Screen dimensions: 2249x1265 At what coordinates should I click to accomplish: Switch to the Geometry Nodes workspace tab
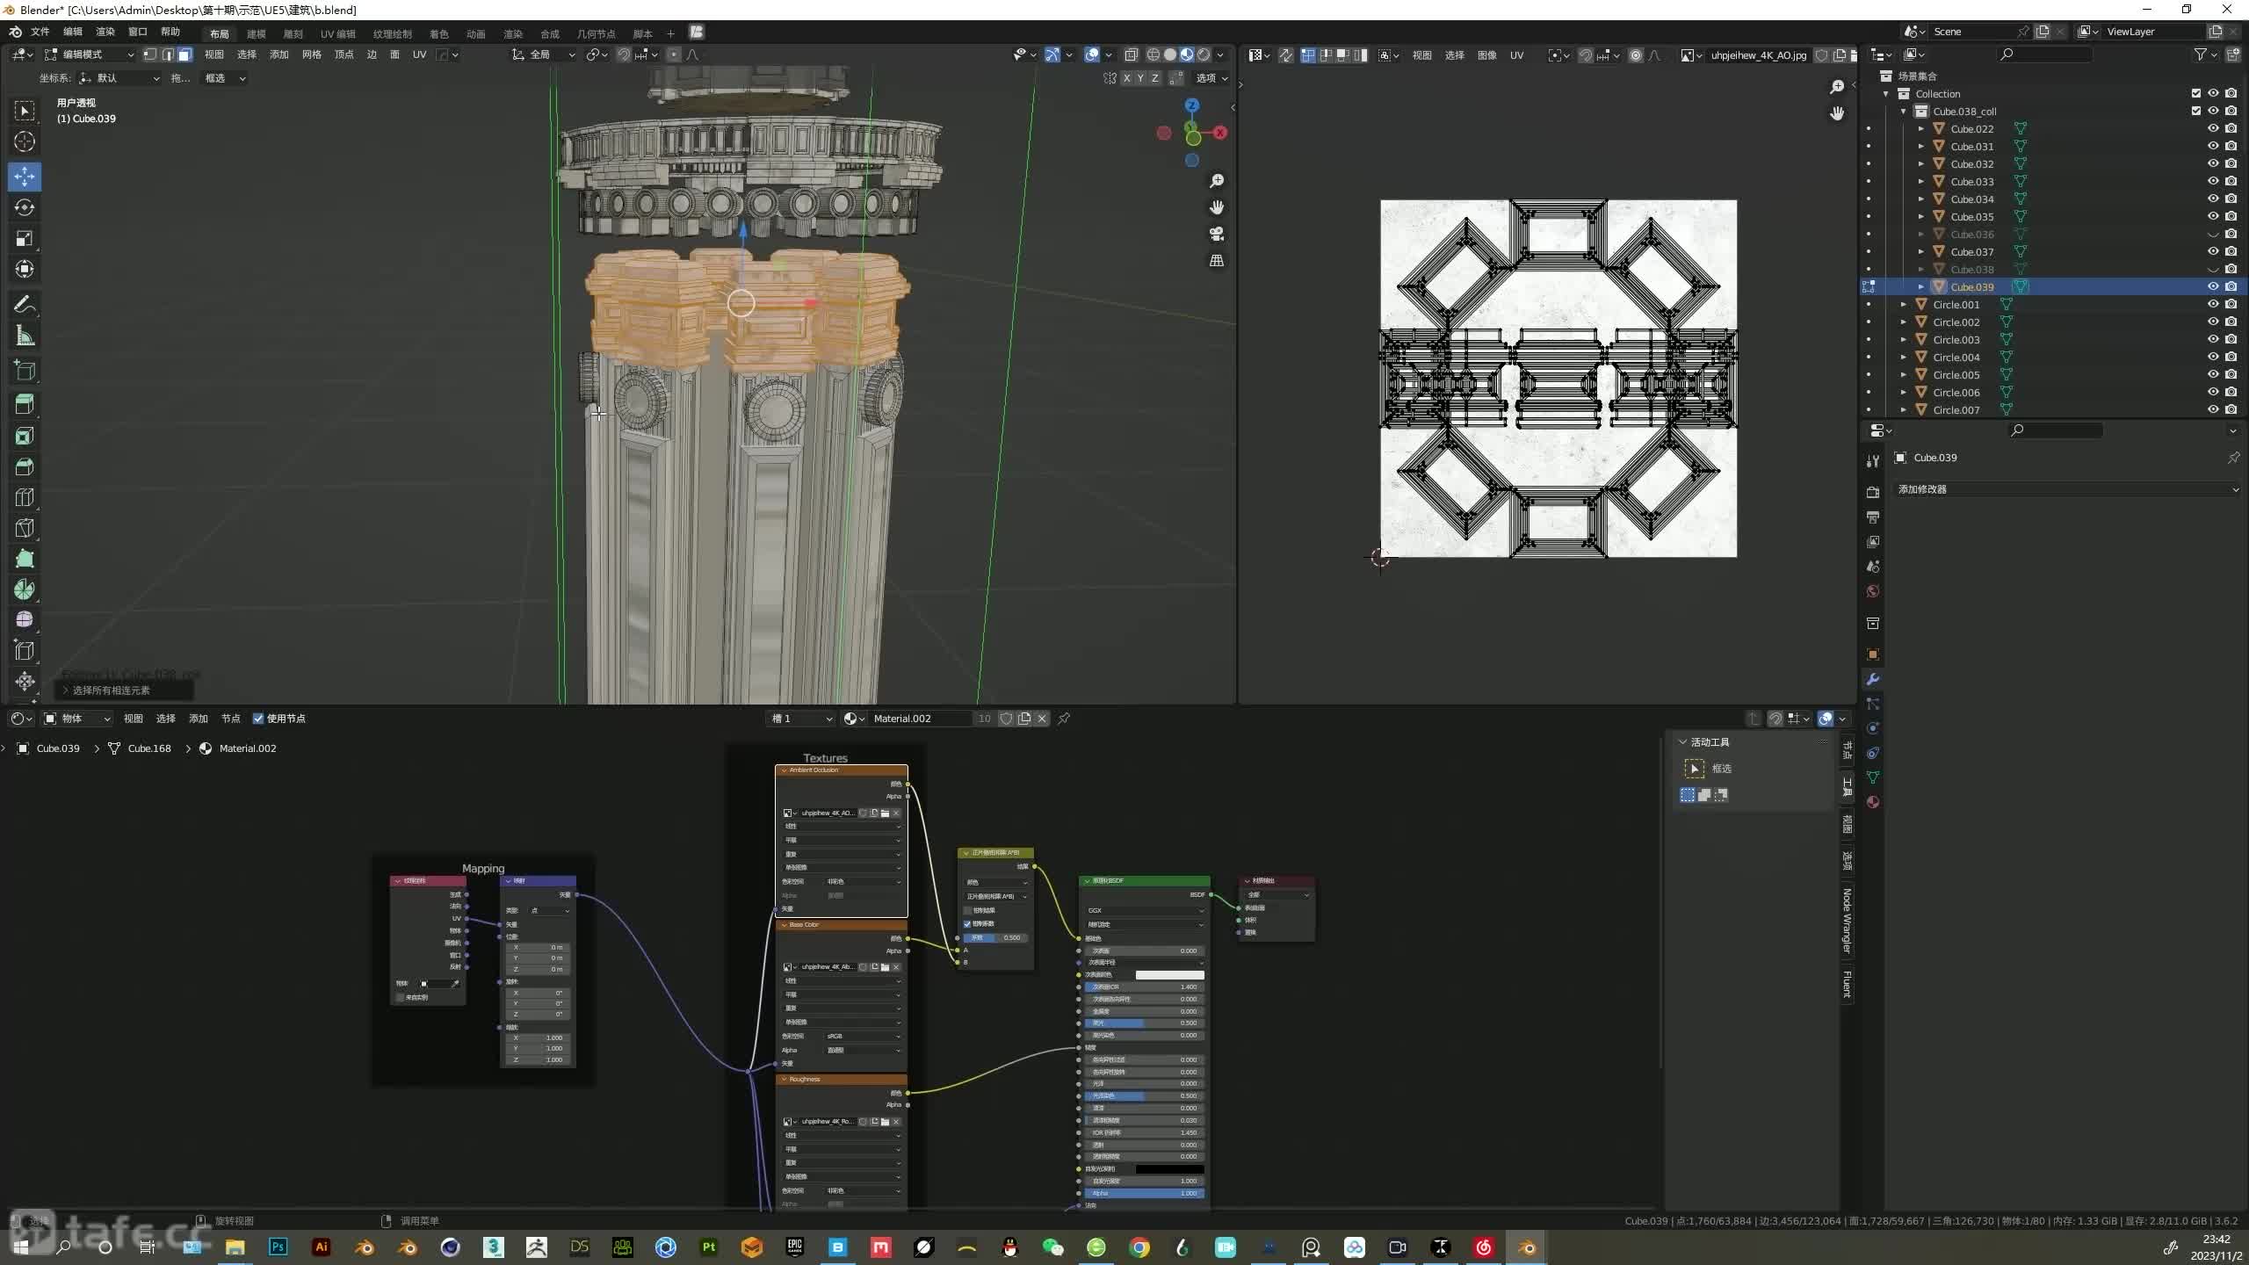click(596, 33)
